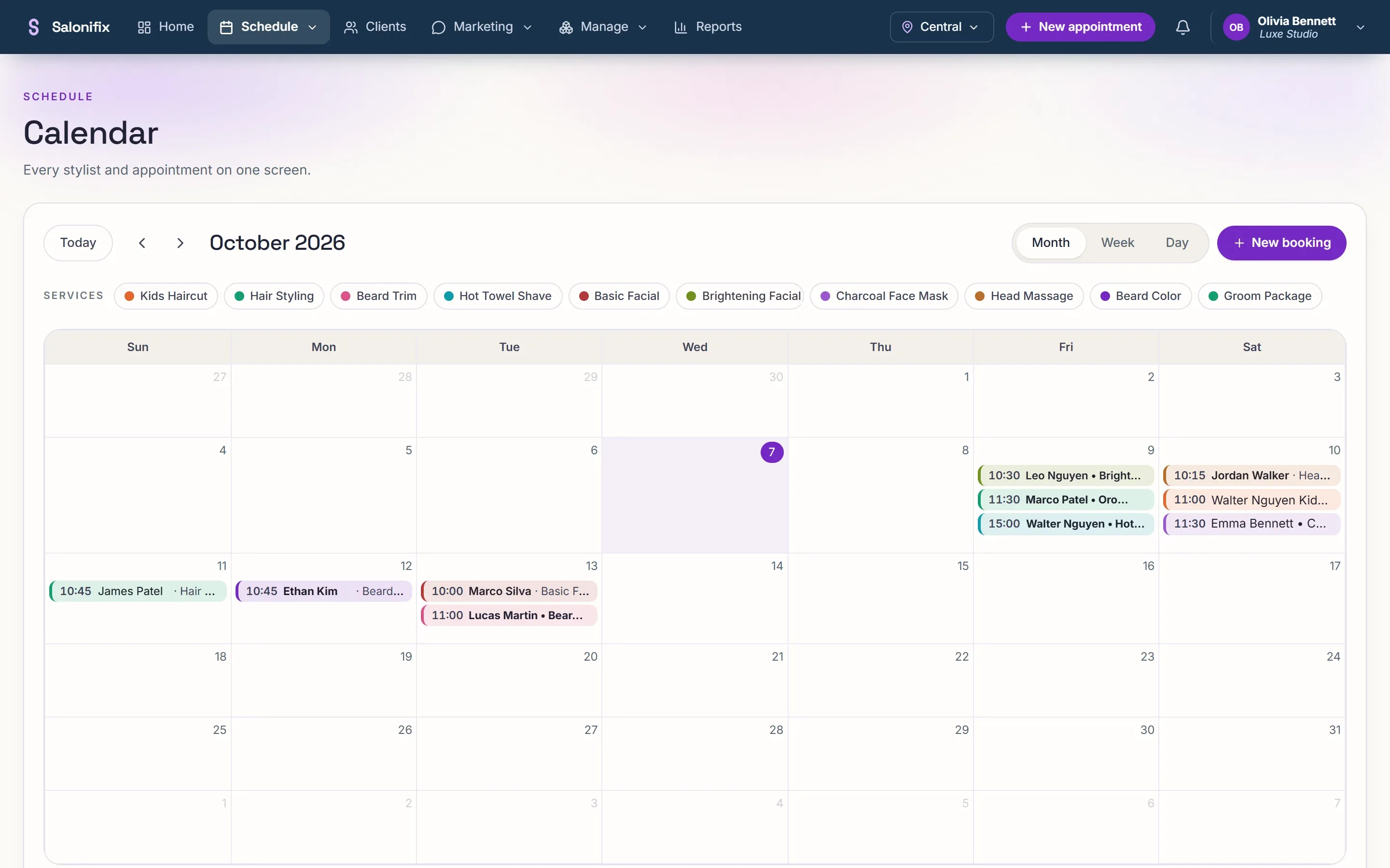Expand the Manage menu chevron
Screen dimensions: 1390x868
(x=642, y=27)
